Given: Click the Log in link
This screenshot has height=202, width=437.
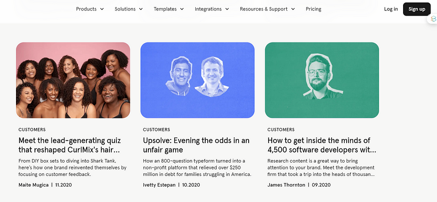Looking at the screenshot, I should pyautogui.click(x=391, y=9).
